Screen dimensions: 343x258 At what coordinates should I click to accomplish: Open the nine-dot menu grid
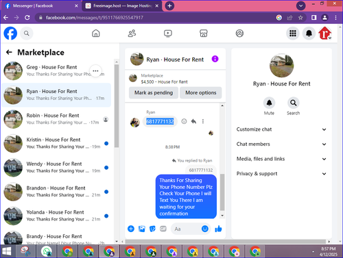click(x=293, y=34)
